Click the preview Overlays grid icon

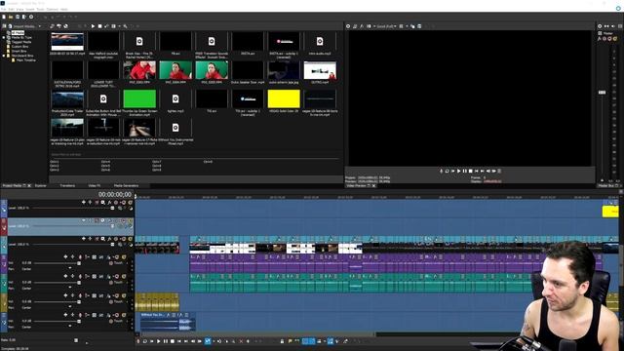401,26
